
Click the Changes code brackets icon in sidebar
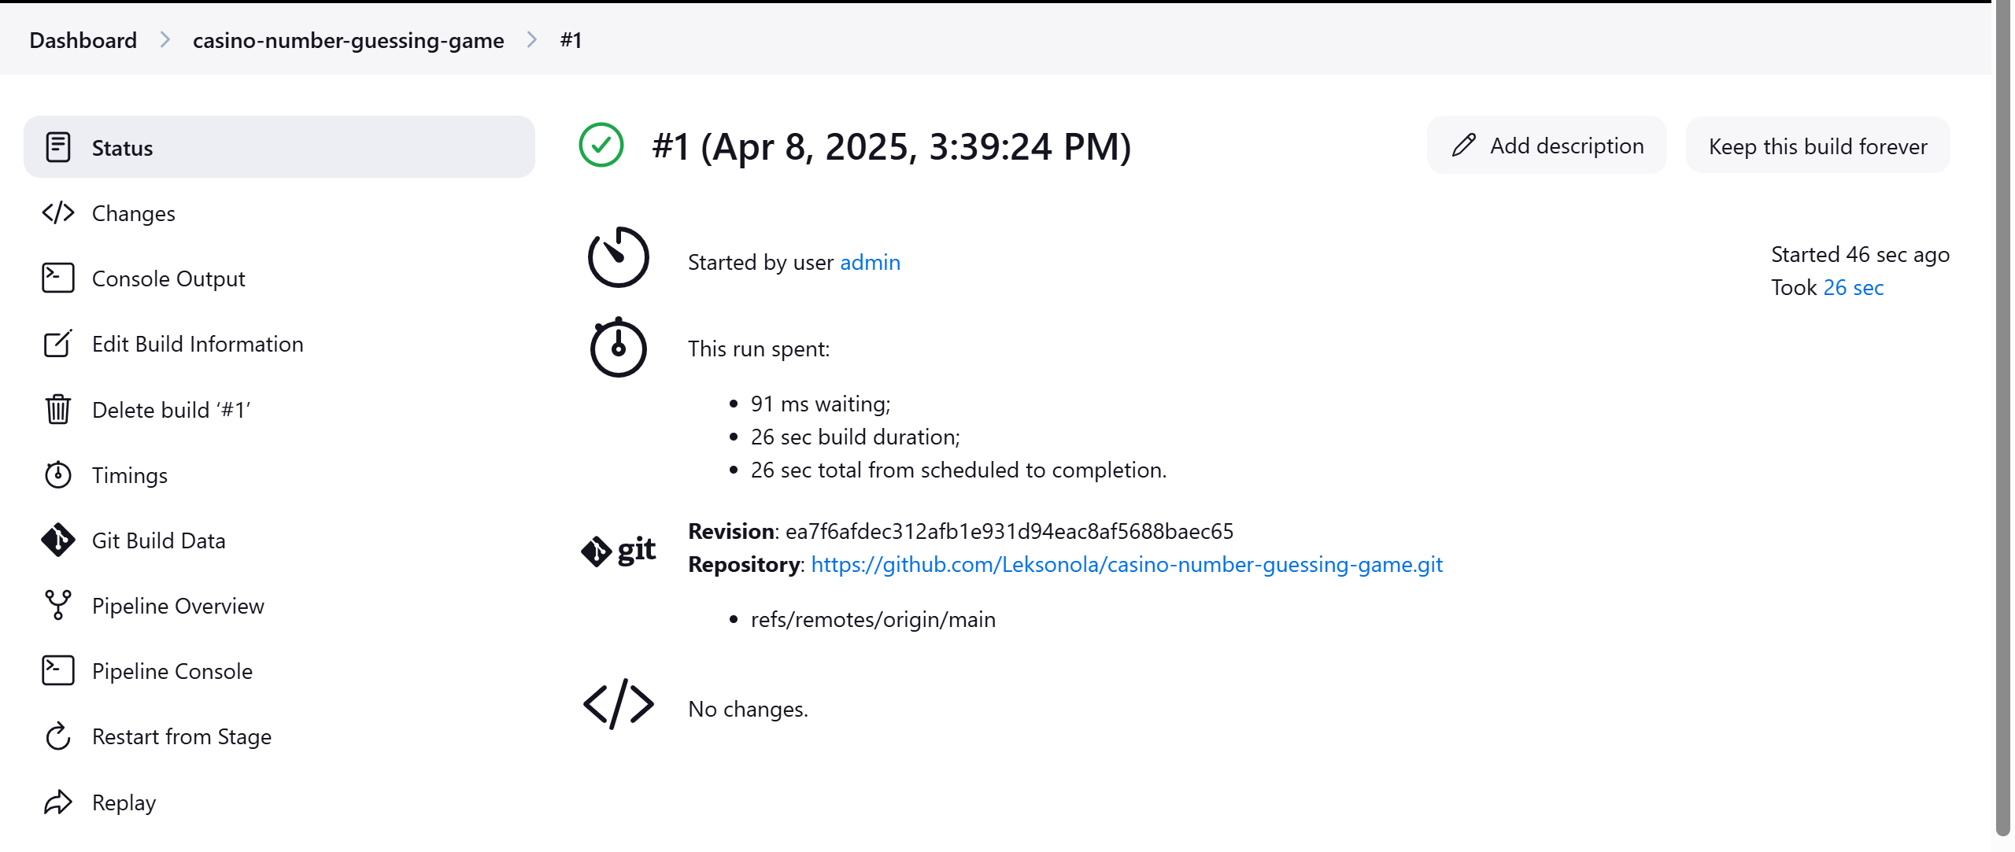click(58, 212)
